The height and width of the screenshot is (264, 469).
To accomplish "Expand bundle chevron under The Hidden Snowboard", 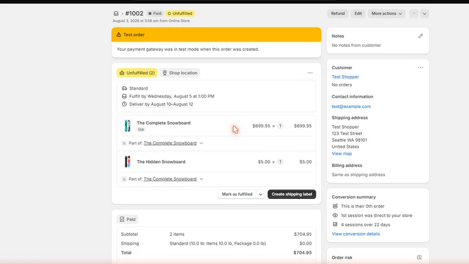I will (x=201, y=179).
